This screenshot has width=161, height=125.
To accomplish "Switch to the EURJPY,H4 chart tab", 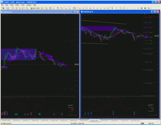I will (17, 120).
